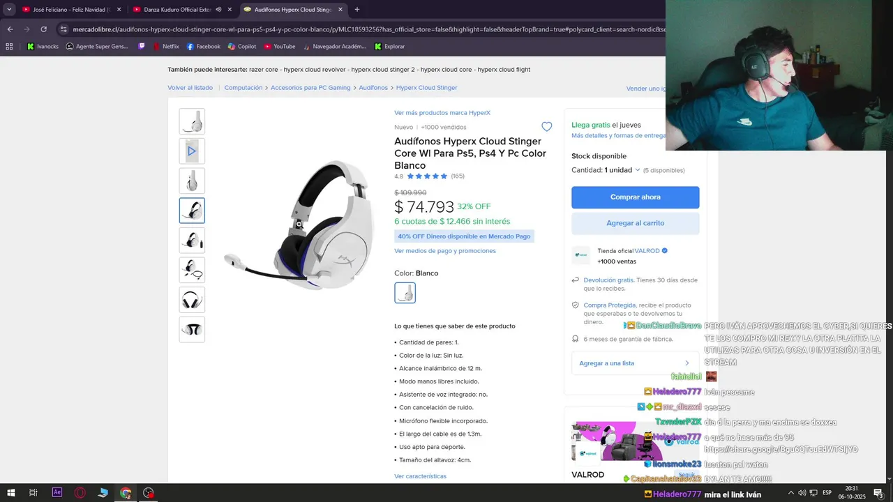
Task: Click Ver medios de pago y promociones
Action: (x=444, y=251)
